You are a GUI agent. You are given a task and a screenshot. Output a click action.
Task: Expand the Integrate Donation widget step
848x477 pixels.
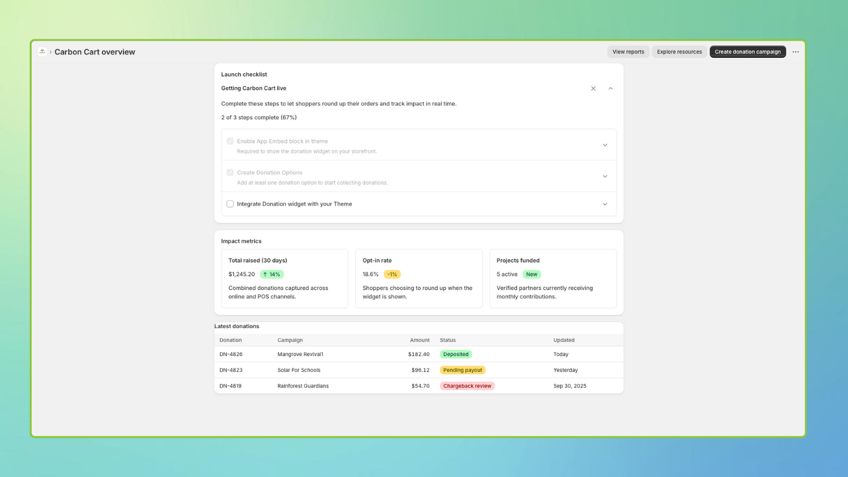point(605,205)
